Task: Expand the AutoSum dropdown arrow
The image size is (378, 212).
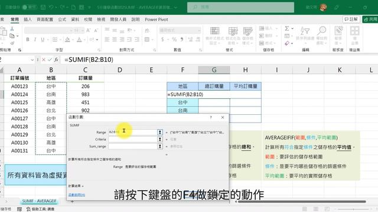Action: (x=292, y=29)
